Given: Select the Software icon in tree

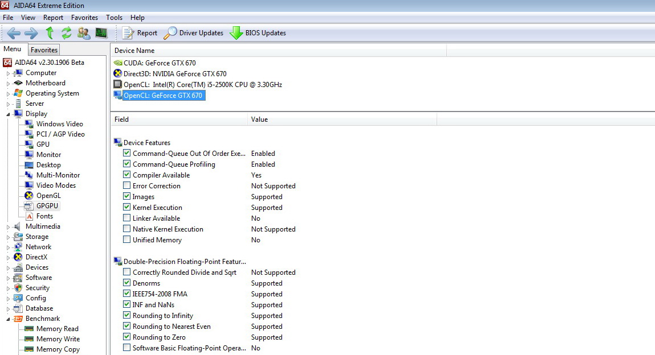Looking at the screenshot, I should [x=18, y=278].
